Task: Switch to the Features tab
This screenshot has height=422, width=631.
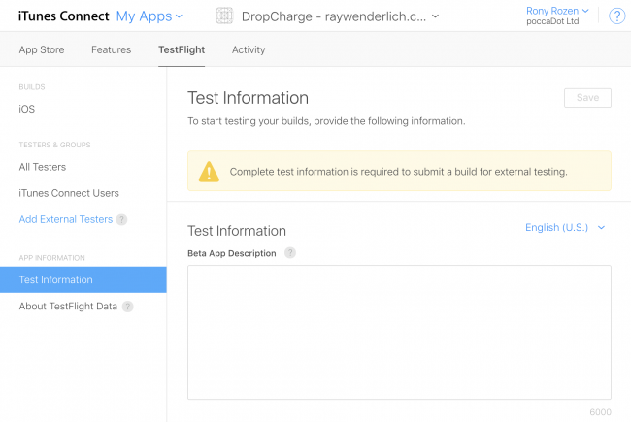Action: point(112,49)
